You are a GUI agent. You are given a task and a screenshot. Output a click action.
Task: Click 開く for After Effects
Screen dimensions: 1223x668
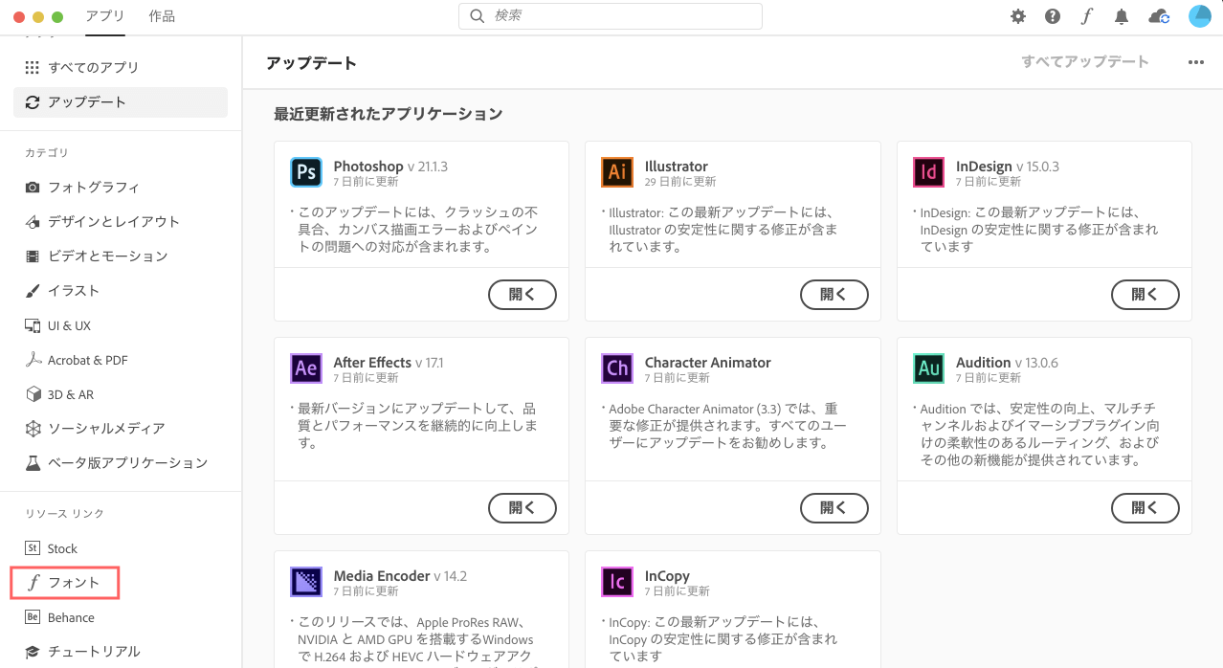point(523,508)
